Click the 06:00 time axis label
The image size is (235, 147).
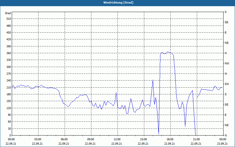pyautogui.click(x=64, y=139)
